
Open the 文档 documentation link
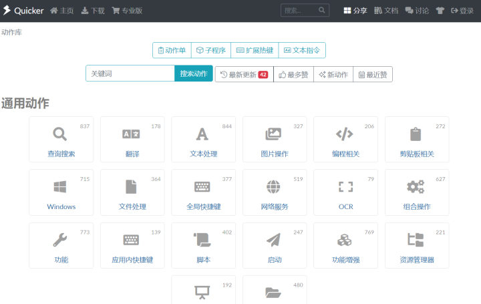[x=386, y=11]
